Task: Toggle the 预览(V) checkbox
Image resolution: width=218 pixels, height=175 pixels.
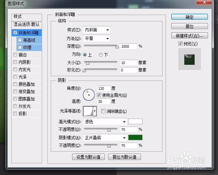Action: pyautogui.click(x=180, y=43)
